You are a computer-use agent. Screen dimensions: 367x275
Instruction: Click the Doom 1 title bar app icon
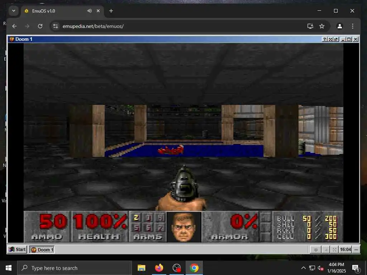click(12, 39)
